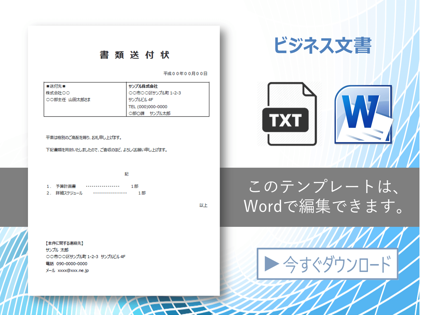
Task: Click the TXT file icon
Action: [289, 114]
